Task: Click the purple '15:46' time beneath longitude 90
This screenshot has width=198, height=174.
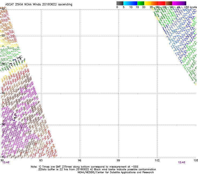Action: coord(6,162)
